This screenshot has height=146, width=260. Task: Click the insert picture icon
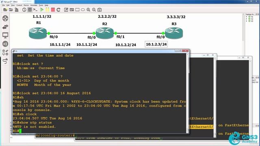(71, 10)
